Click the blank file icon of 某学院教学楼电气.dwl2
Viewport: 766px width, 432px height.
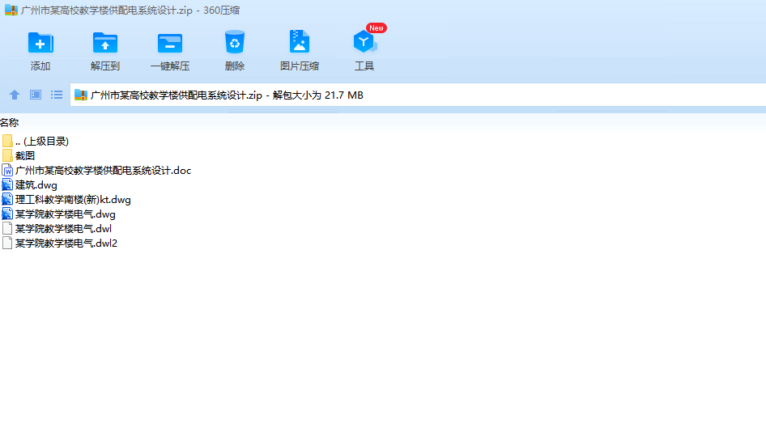[7, 243]
